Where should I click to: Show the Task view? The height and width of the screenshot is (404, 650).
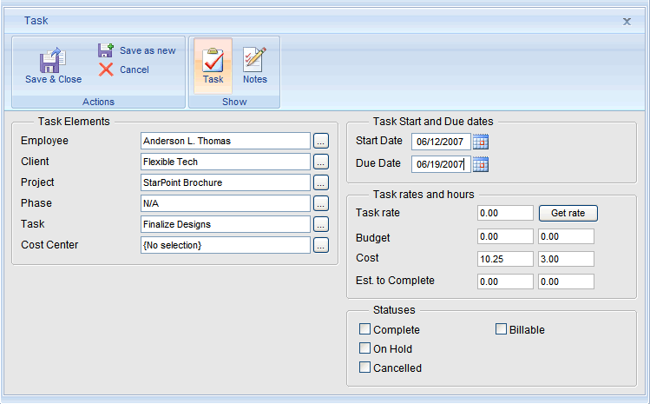tap(213, 66)
